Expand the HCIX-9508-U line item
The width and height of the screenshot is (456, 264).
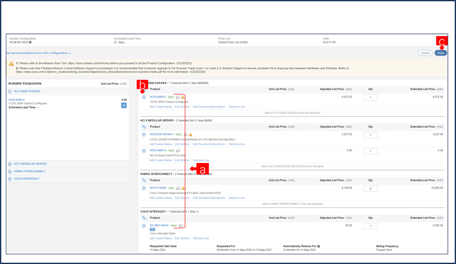(144, 97)
